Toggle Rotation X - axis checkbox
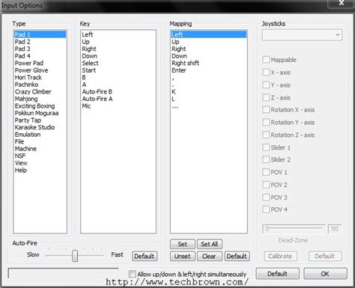355x288 pixels. point(266,110)
